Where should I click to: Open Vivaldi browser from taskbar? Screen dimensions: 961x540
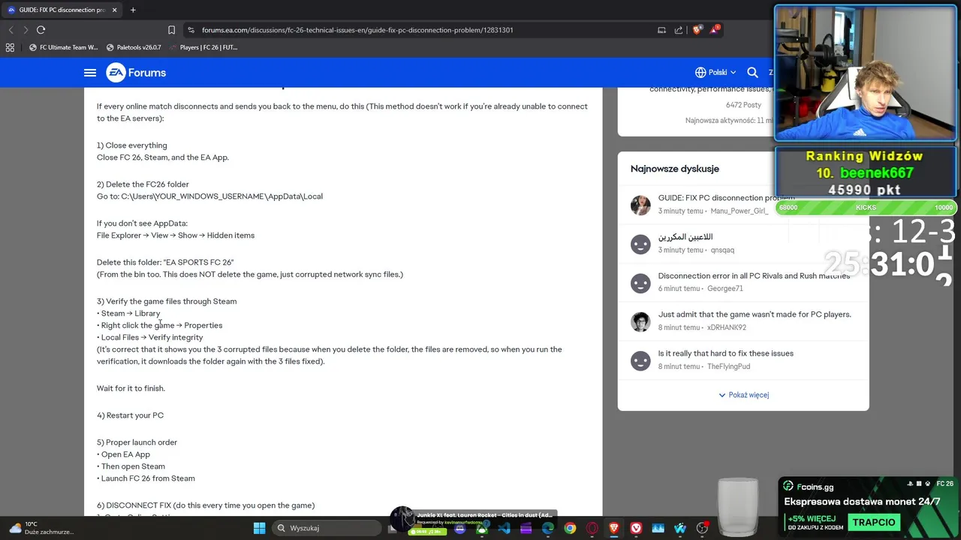click(x=636, y=528)
